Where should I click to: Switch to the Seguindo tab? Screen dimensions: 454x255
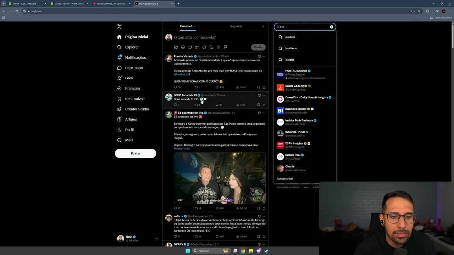[236, 26]
